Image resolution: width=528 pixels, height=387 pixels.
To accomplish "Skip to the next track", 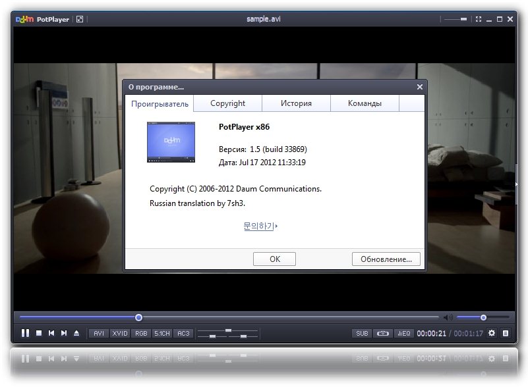I will pos(64,334).
